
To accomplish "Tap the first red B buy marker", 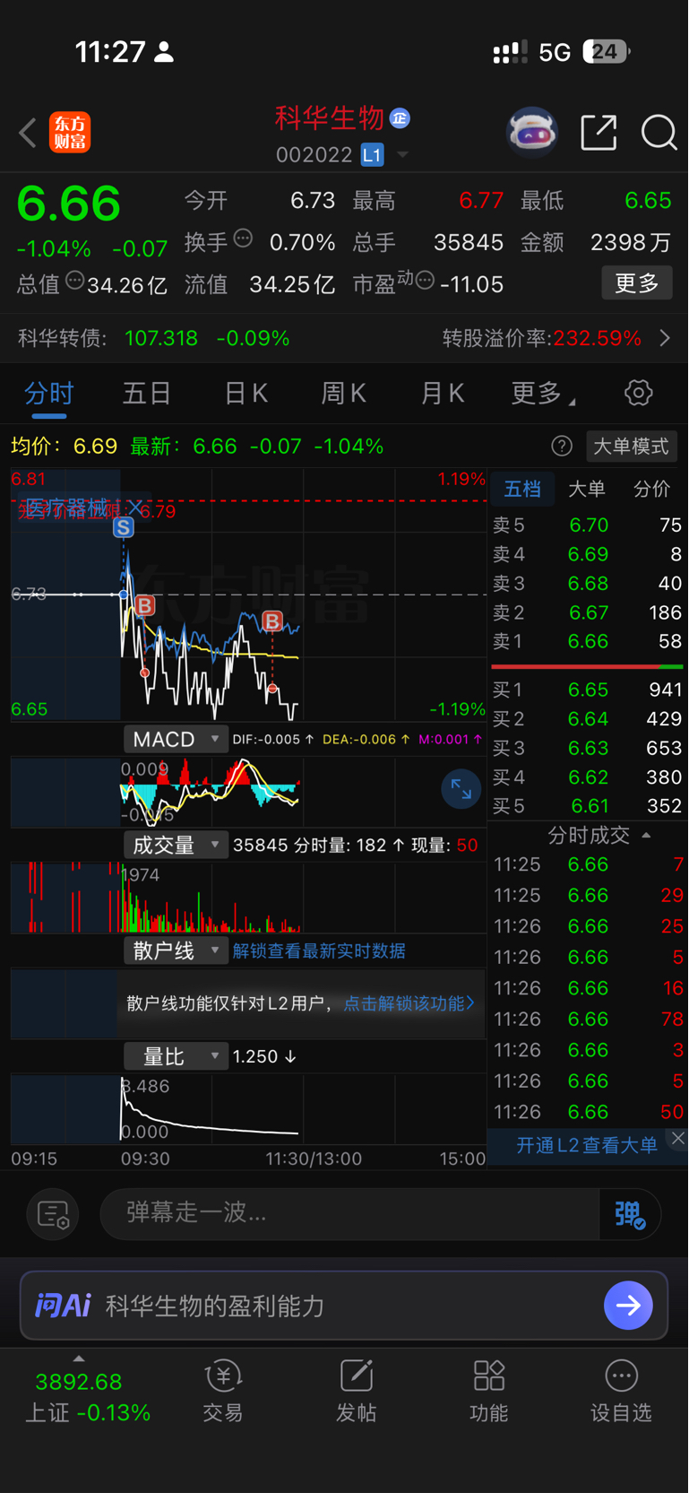I will click(x=145, y=605).
